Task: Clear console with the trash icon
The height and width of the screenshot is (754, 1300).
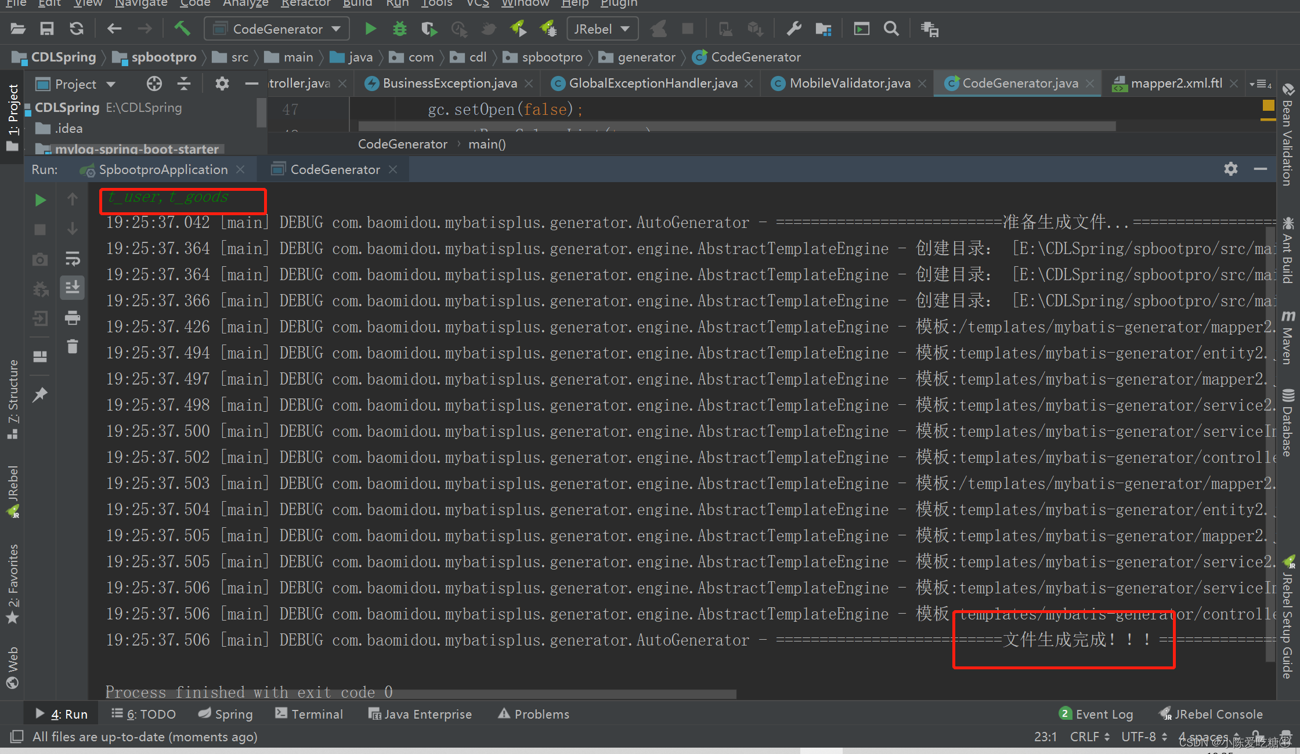Action: coord(73,346)
